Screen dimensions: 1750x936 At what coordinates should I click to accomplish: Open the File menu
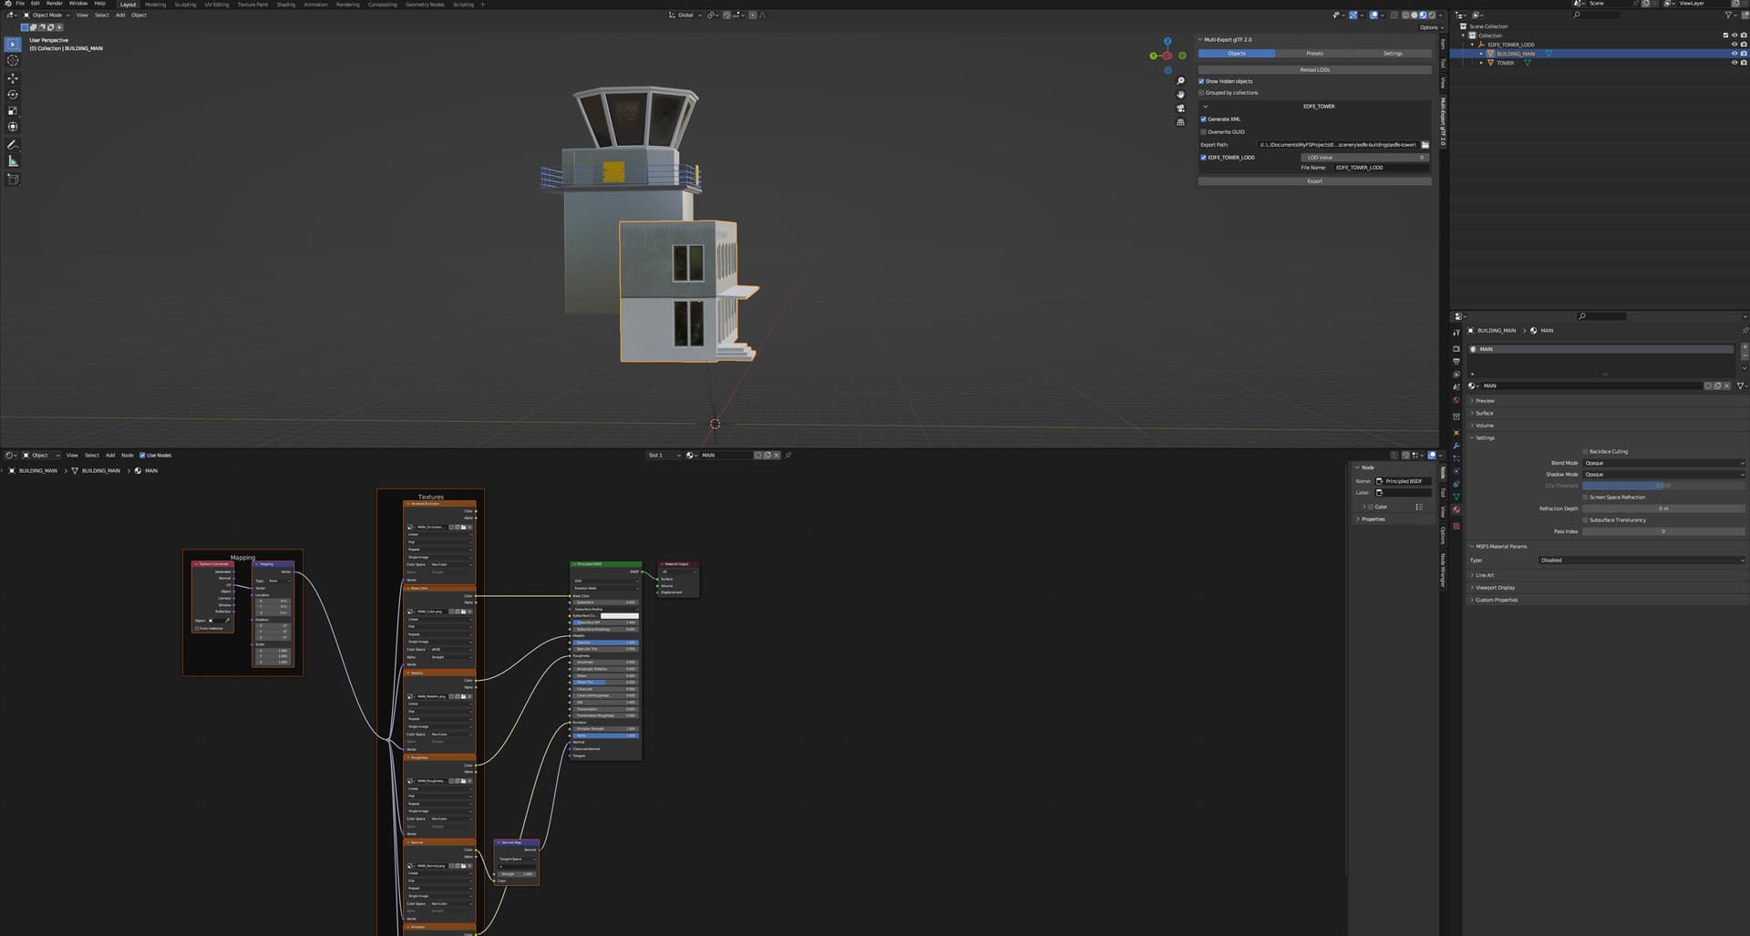click(20, 4)
